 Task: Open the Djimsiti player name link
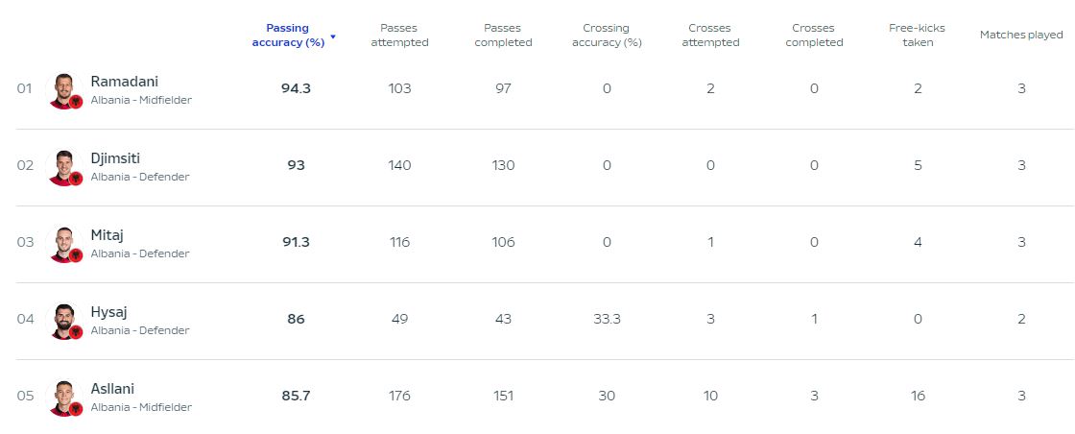(115, 158)
